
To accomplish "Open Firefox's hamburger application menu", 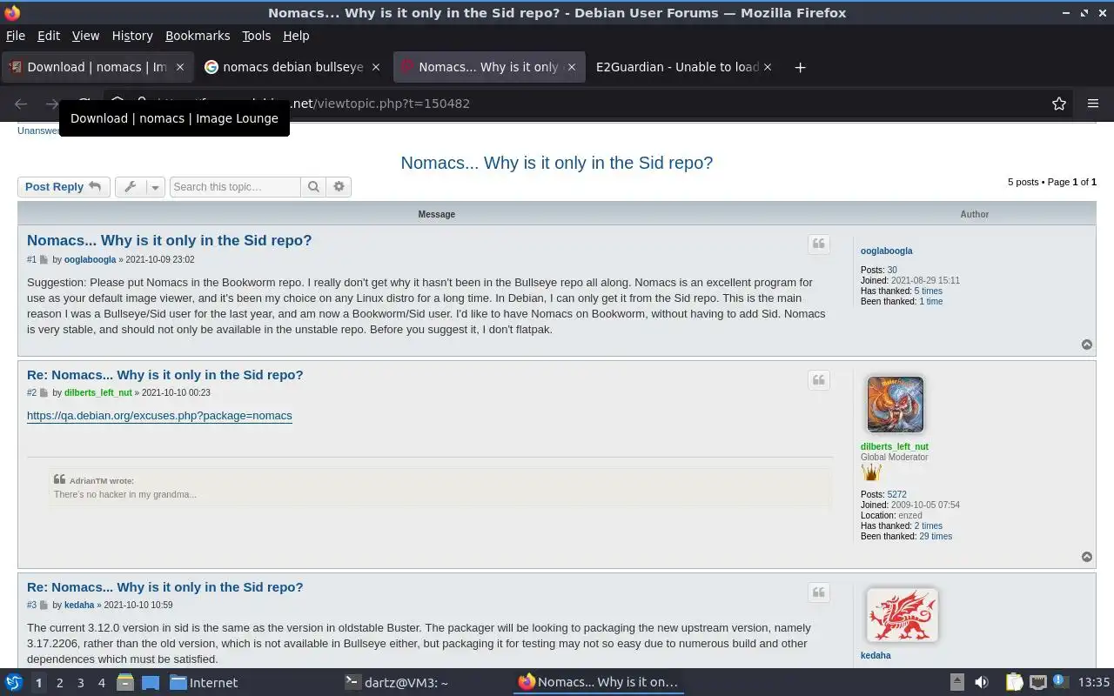I will tap(1093, 104).
